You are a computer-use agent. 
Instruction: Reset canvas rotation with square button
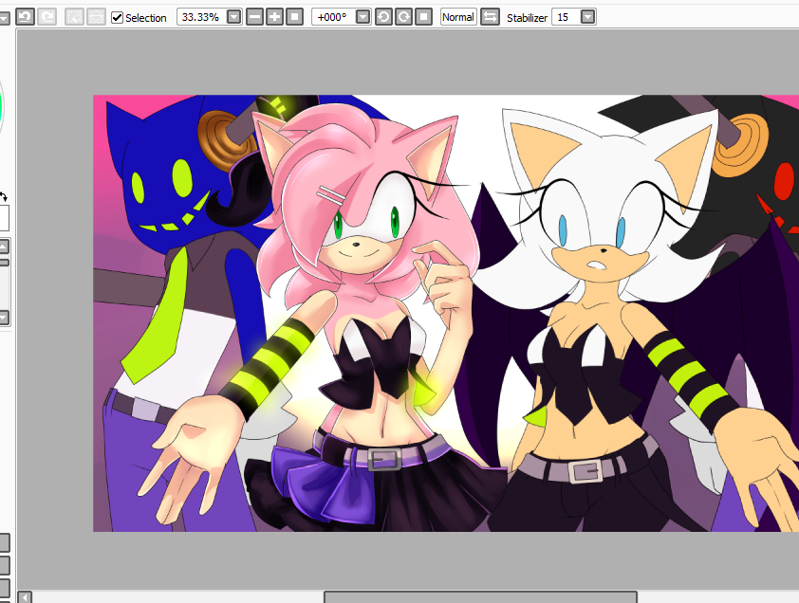(423, 17)
